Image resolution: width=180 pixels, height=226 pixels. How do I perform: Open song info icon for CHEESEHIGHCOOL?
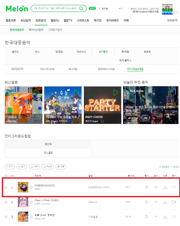point(31,187)
